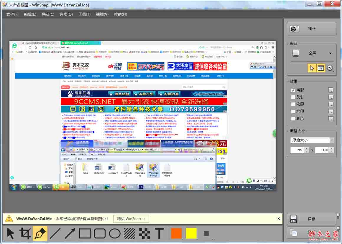
Task: Select the Pen drawing tool
Action: point(40,234)
